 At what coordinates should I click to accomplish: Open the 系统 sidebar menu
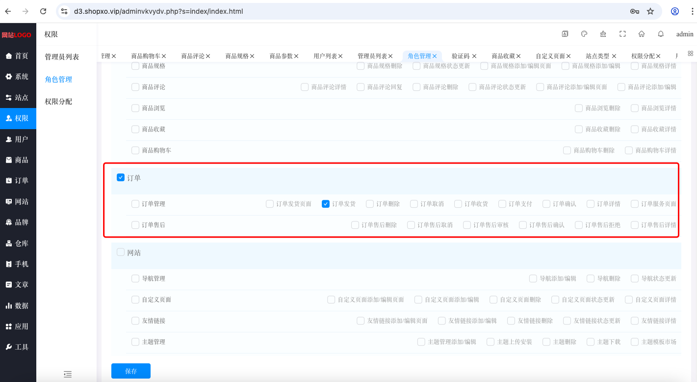(18, 77)
